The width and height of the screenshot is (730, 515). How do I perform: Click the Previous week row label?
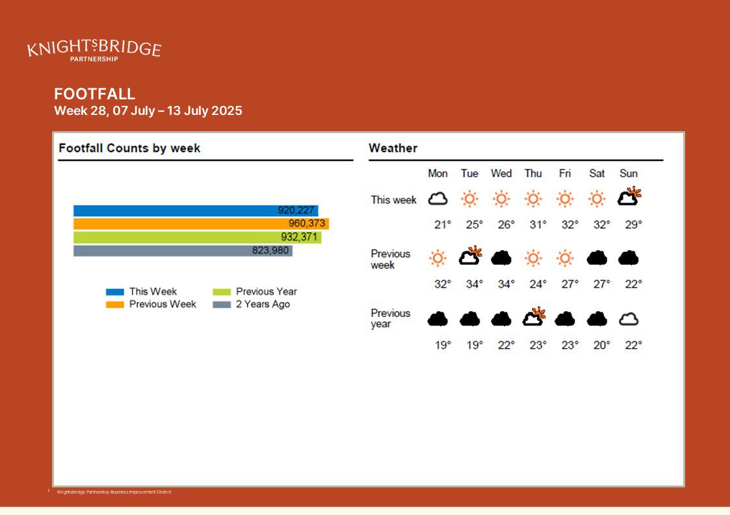[390, 260]
